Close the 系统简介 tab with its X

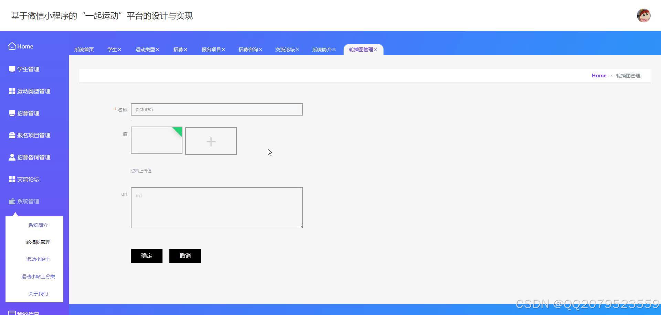(x=334, y=50)
